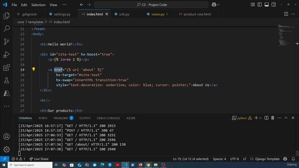The height and width of the screenshot is (168, 299).
Task: Click Ln 19, Col 12 cursor position
Action: [191, 159]
